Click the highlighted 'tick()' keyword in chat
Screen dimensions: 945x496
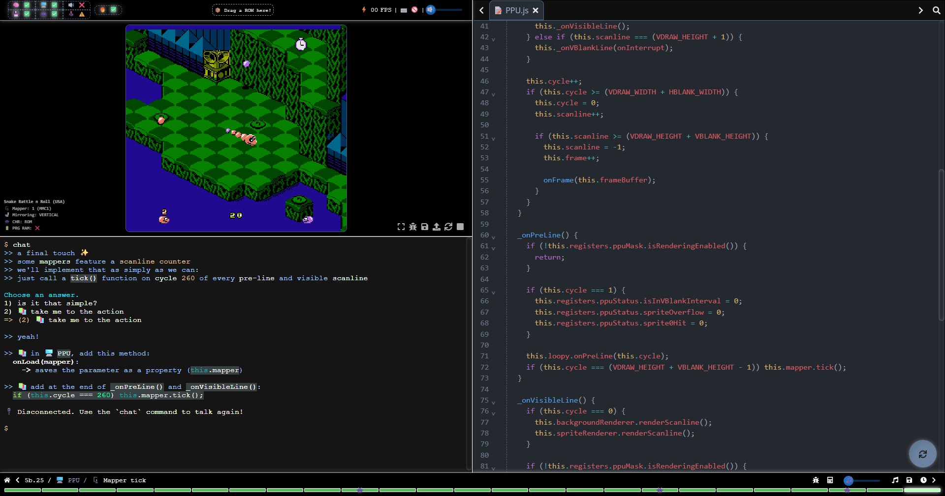[x=83, y=278]
